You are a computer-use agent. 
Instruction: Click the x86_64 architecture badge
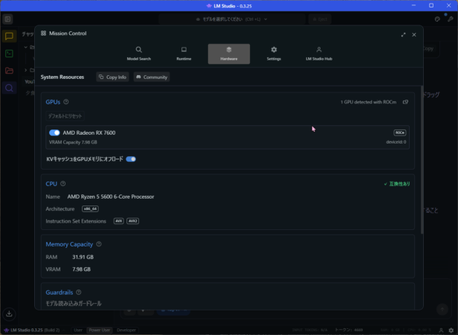(90, 209)
